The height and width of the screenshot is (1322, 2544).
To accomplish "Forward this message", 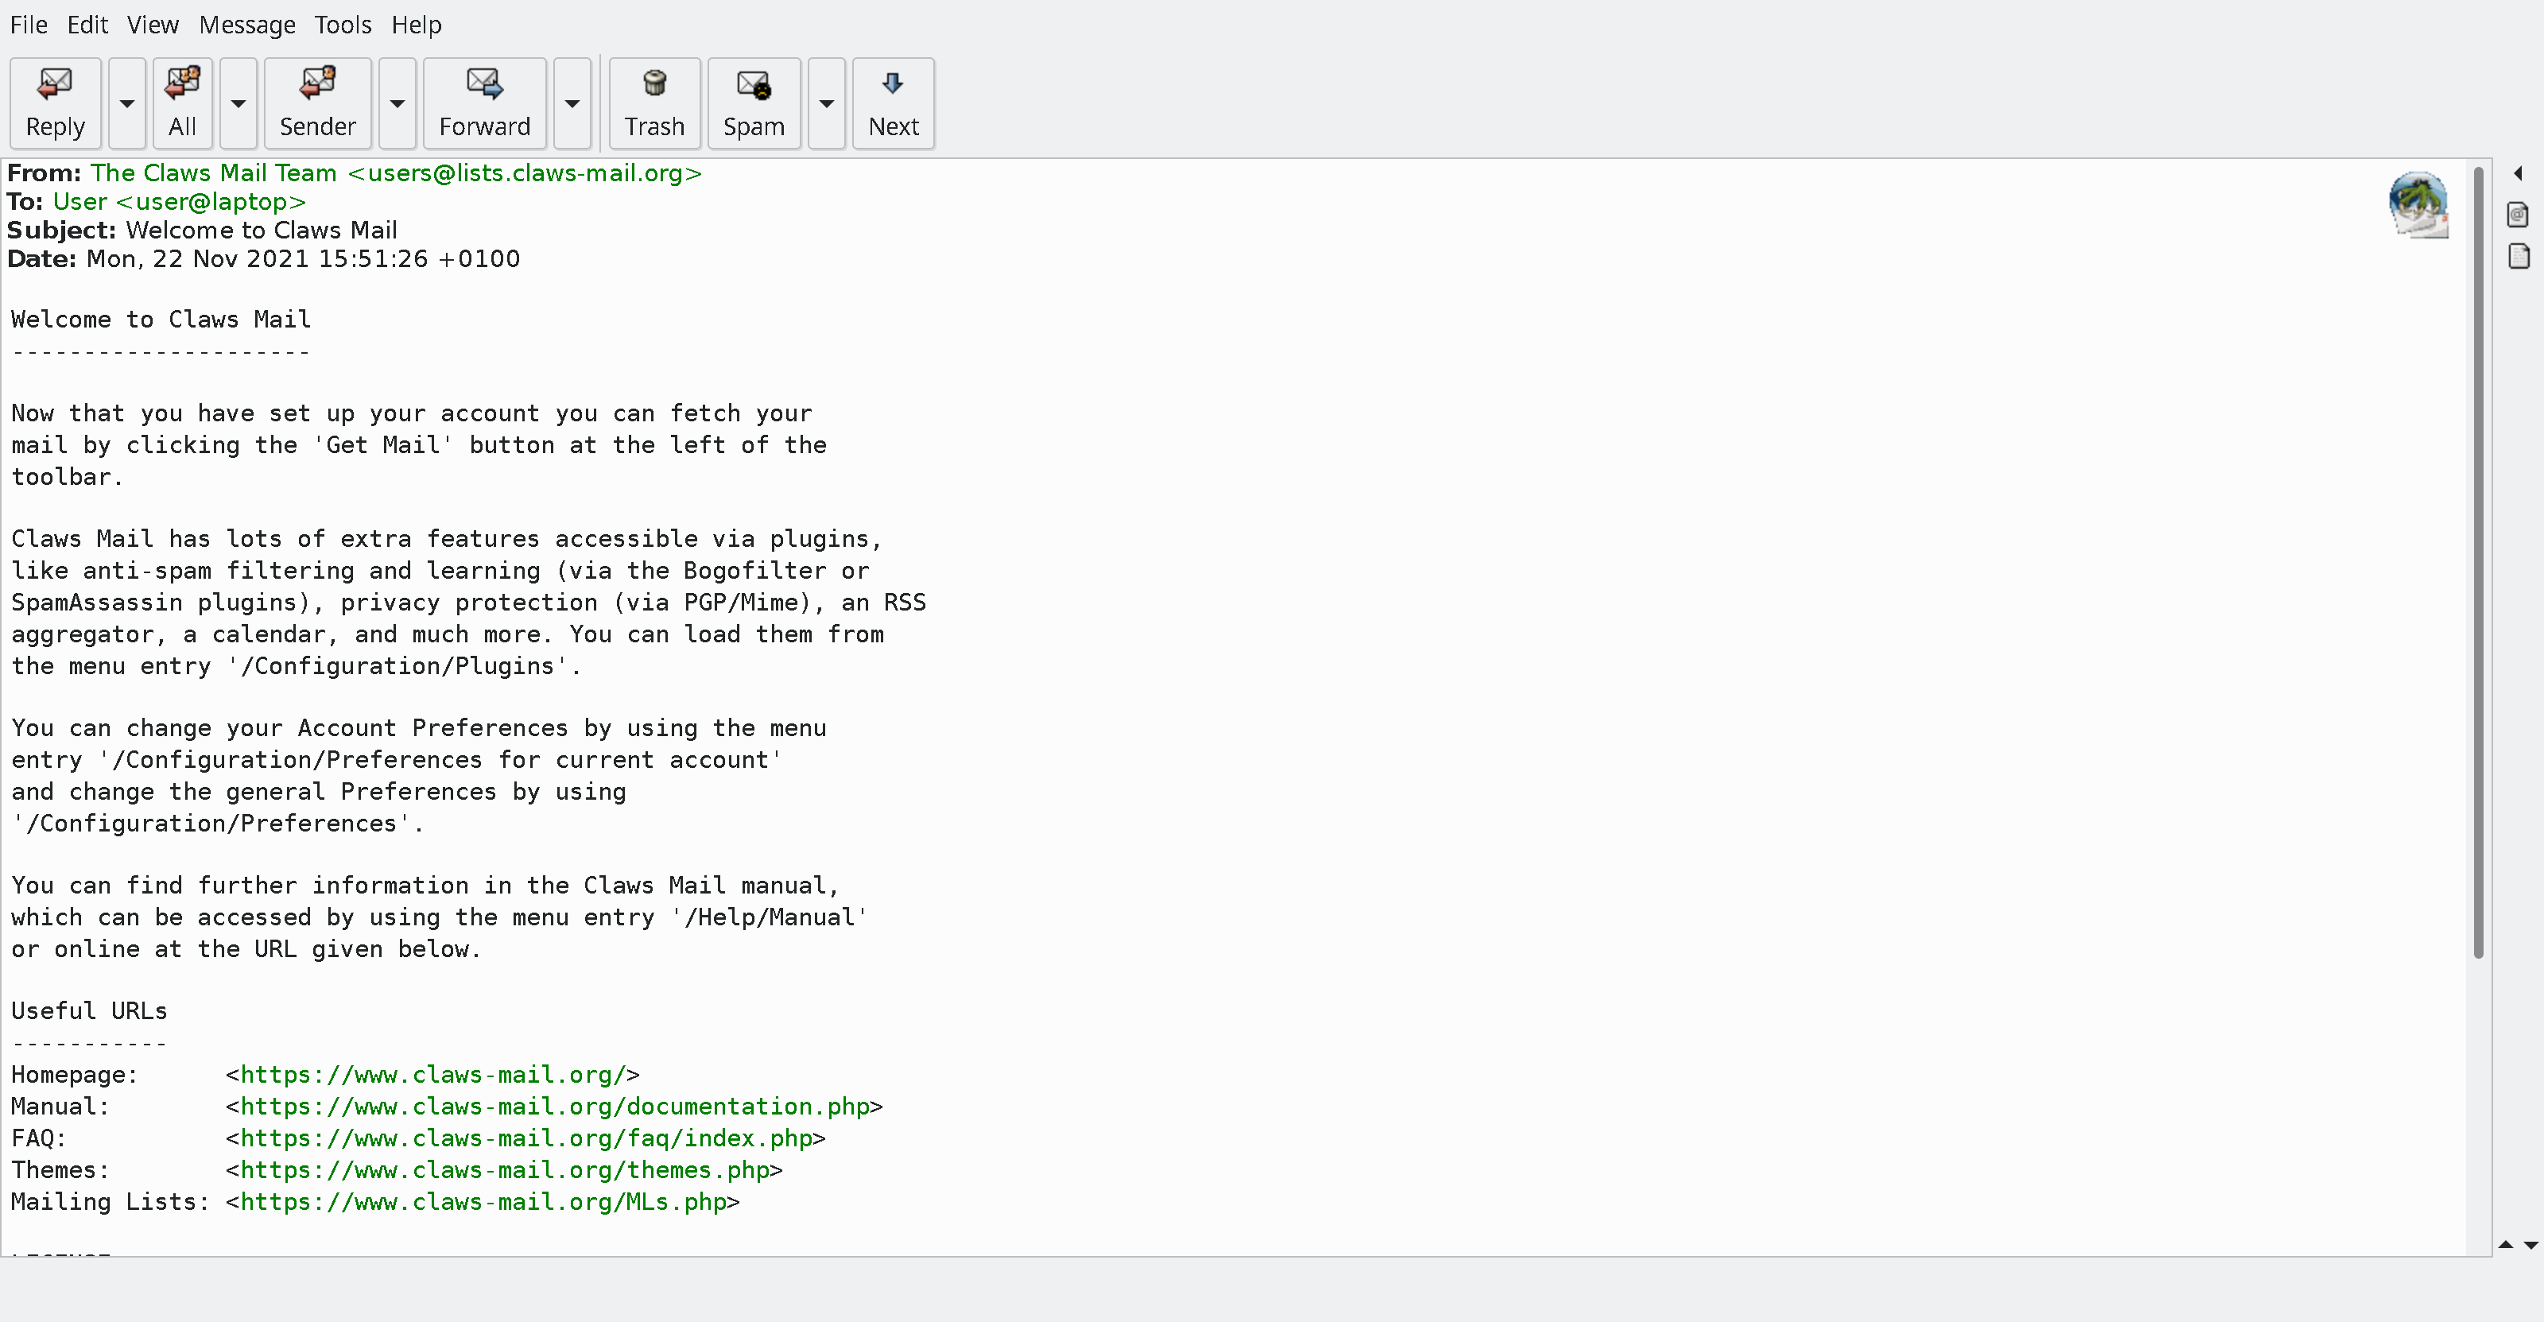I will [484, 103].
